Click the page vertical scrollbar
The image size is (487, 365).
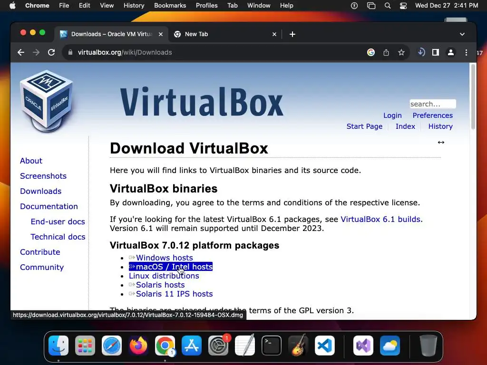pyautogui.click(x=473, y=97)
